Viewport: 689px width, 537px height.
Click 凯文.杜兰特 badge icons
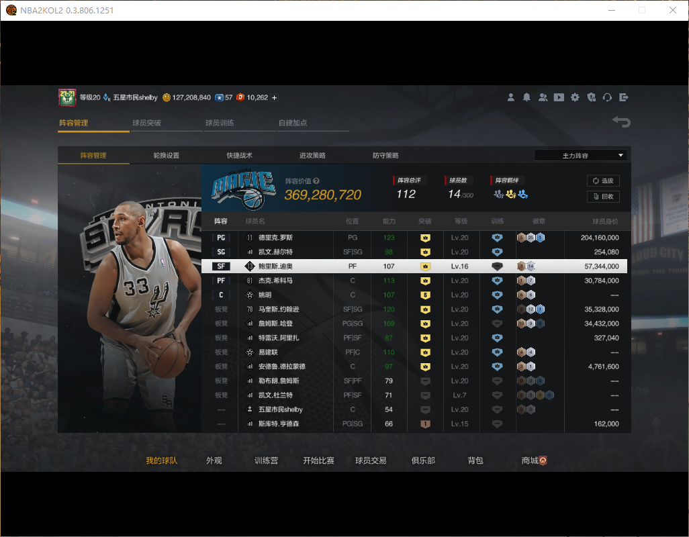[535, 395]
